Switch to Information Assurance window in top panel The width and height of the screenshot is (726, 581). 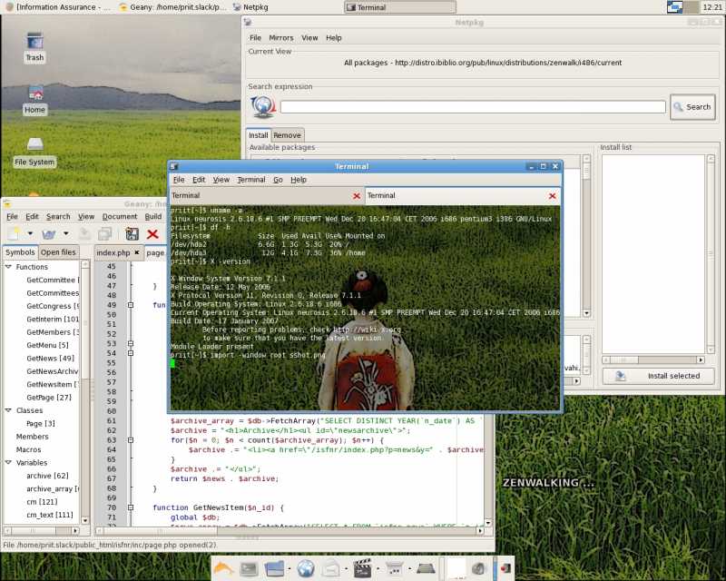pyautogui.click(x=57, y=7)
